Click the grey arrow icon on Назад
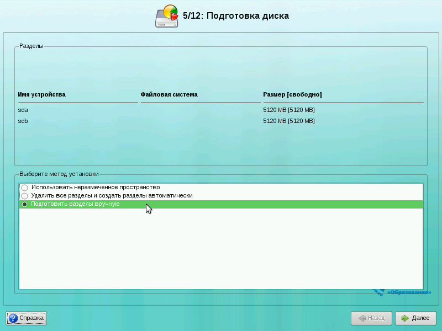 362,318
